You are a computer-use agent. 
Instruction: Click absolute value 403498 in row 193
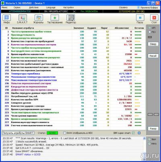click(128, 70)
